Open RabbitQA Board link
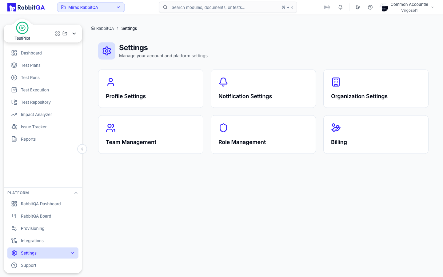The image size is (443, 277). pos(43,216)
